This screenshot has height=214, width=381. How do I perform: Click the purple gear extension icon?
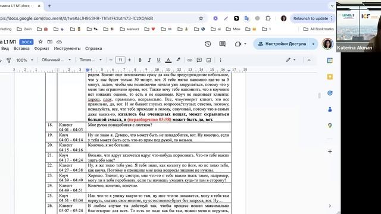(x=216, y=18)
